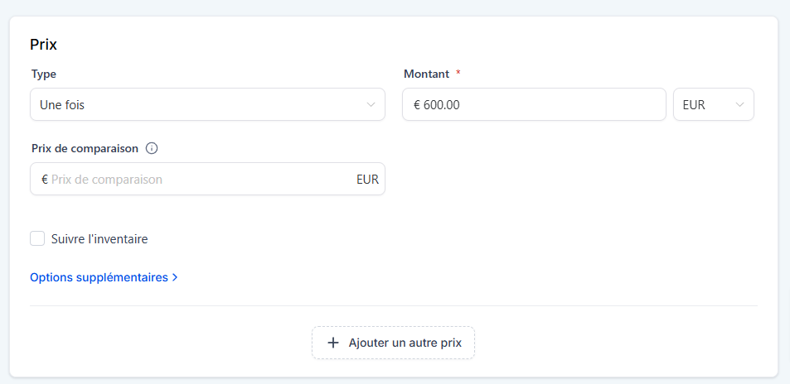This screenshot has height=384, width=790.
Task: Click the down arrow of the EUR currency selector
Action: pos(739,105)
